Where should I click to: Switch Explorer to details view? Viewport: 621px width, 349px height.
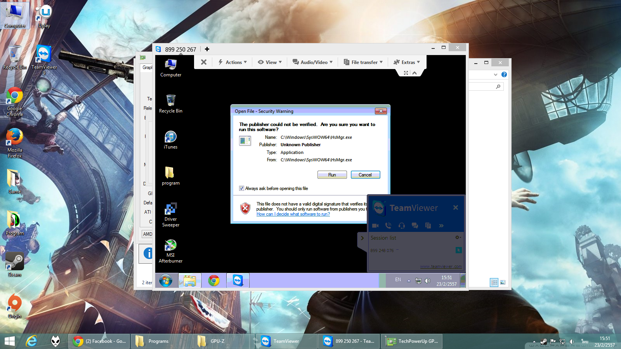pyautogui.click(x=494, y=282)
